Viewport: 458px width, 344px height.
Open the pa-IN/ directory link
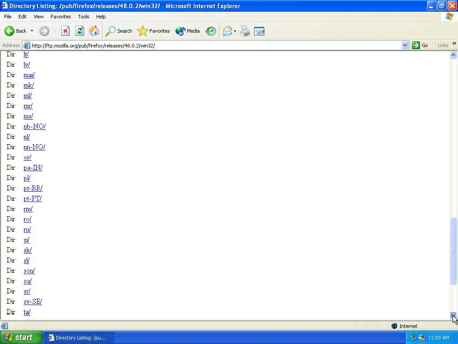point(33,168)
